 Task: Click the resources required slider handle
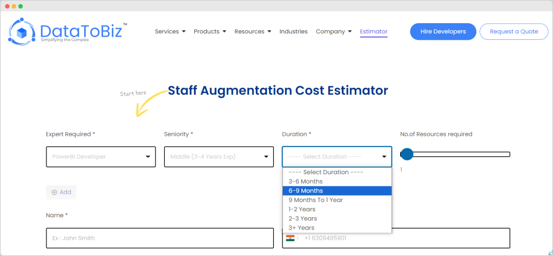click(407, 155)
